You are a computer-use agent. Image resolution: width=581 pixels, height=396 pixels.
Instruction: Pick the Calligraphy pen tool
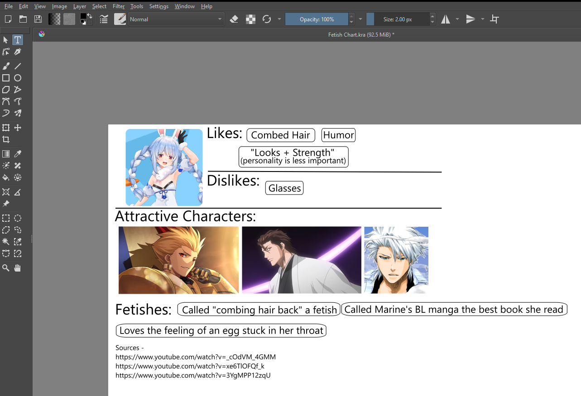tap(18, 52)
